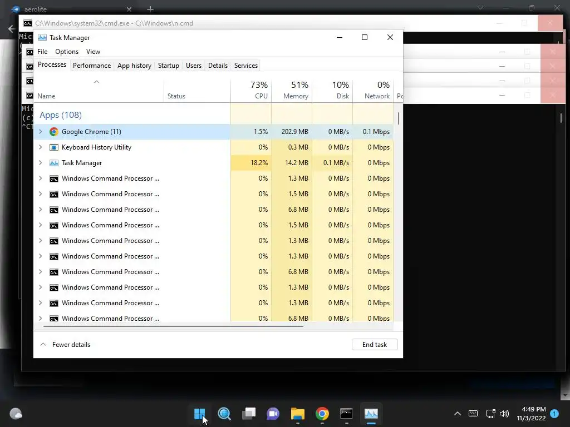Click the 0.1 MB/s disk value
The image size is (570, 427).
click(x=336, y=163)
